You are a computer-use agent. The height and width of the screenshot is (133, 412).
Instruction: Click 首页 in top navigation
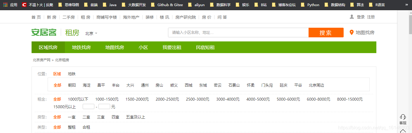(x=36, y=17)
